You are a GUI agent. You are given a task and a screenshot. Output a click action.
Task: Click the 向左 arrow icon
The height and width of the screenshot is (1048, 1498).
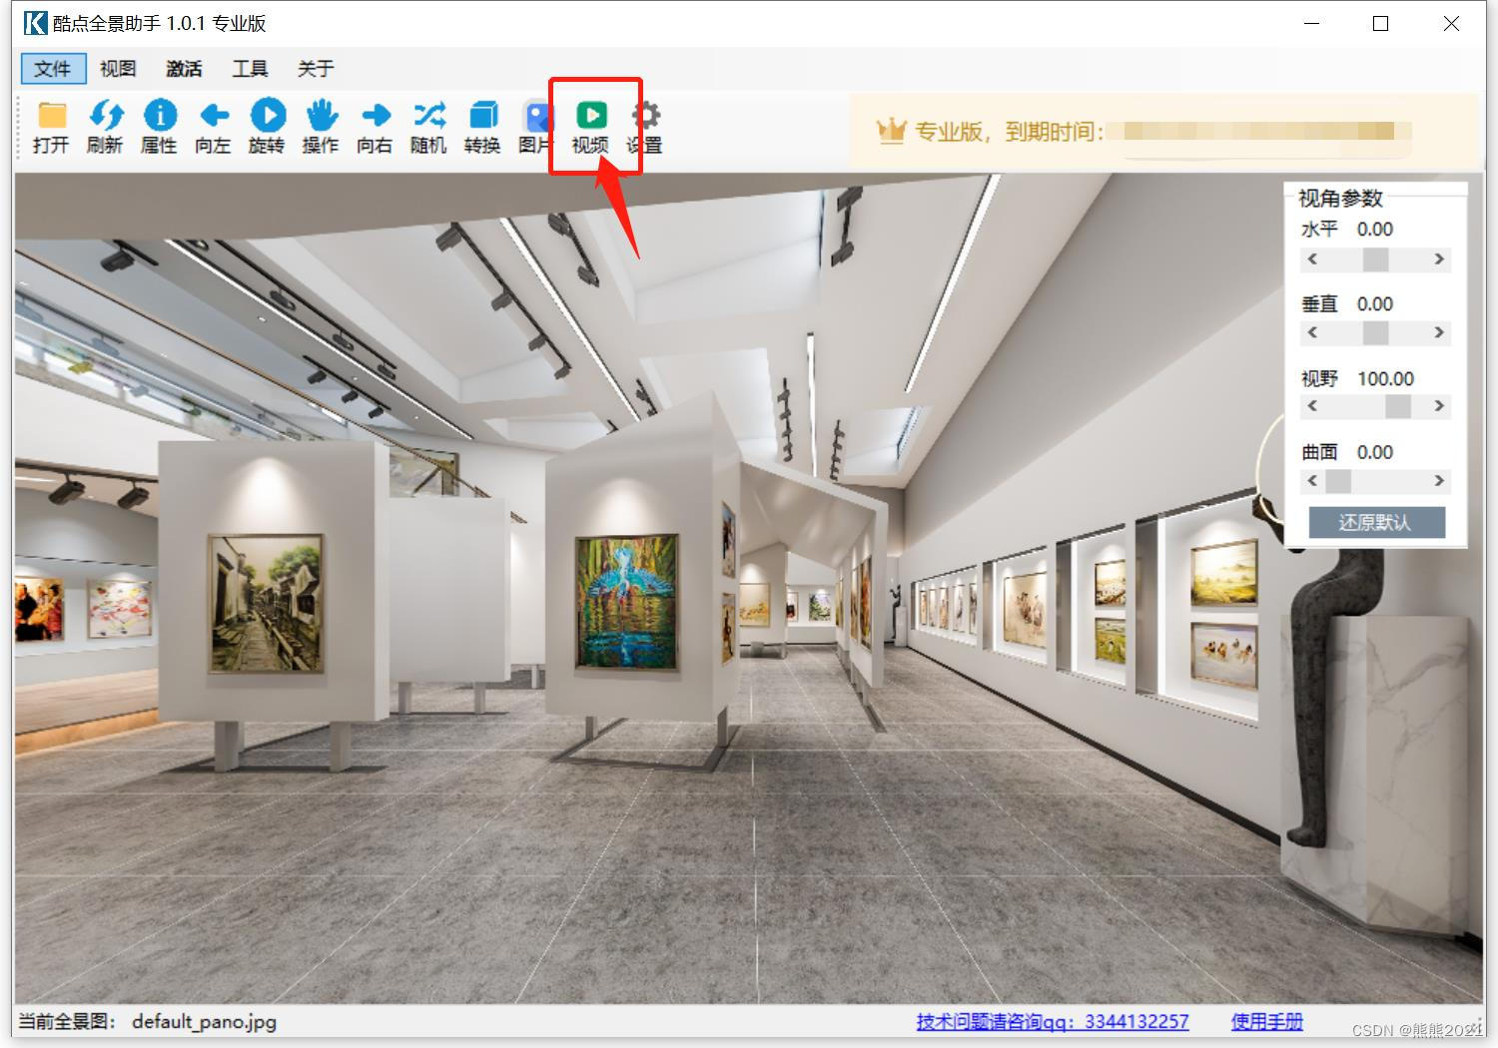(214, 117)
